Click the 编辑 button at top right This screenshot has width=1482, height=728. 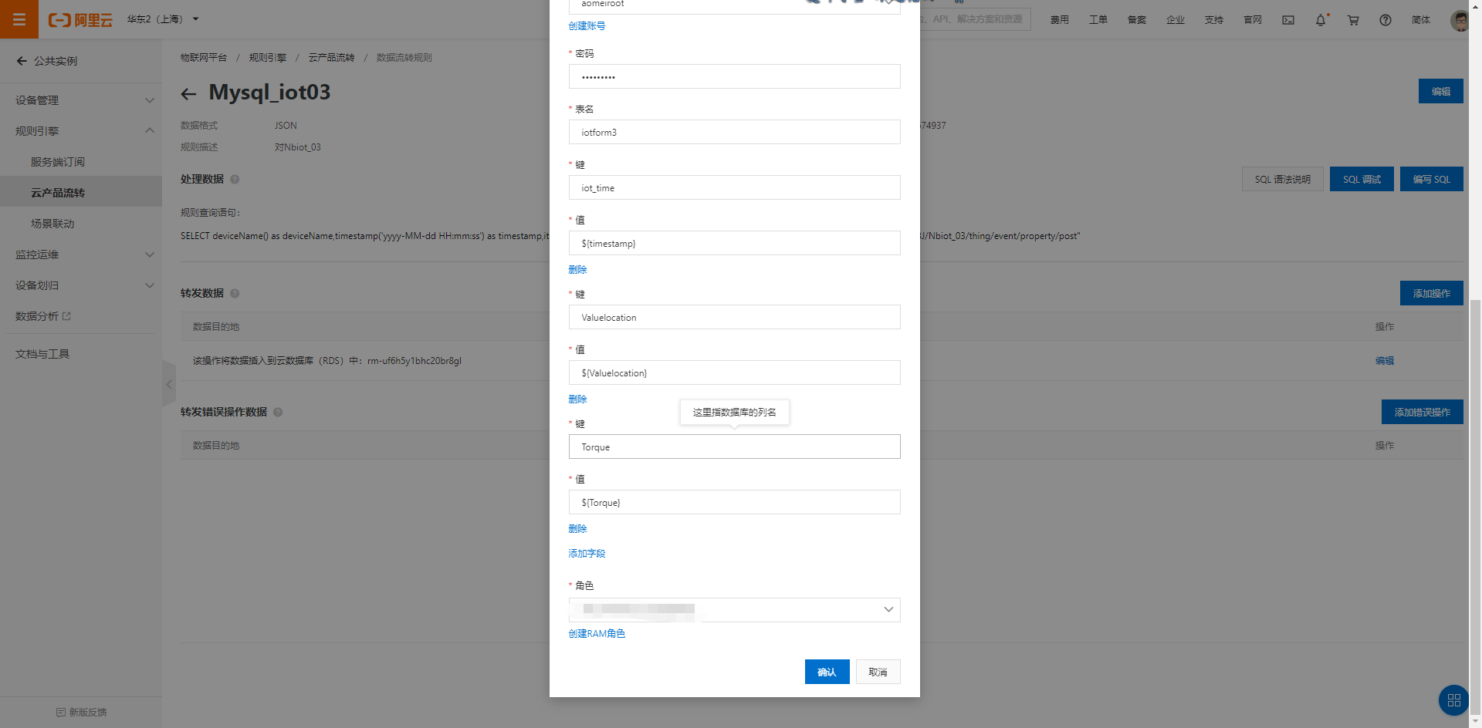1440,91
